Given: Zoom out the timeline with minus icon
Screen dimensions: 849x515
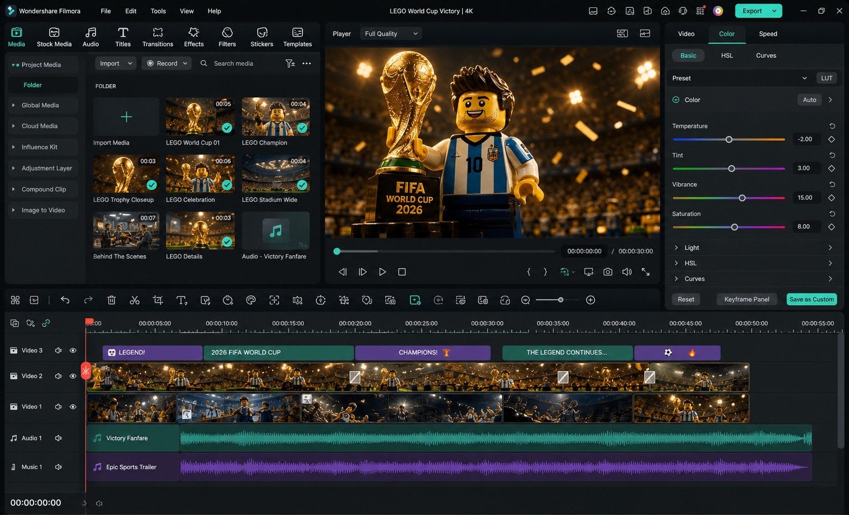Looking at the screenshot, I should point(526,300).
